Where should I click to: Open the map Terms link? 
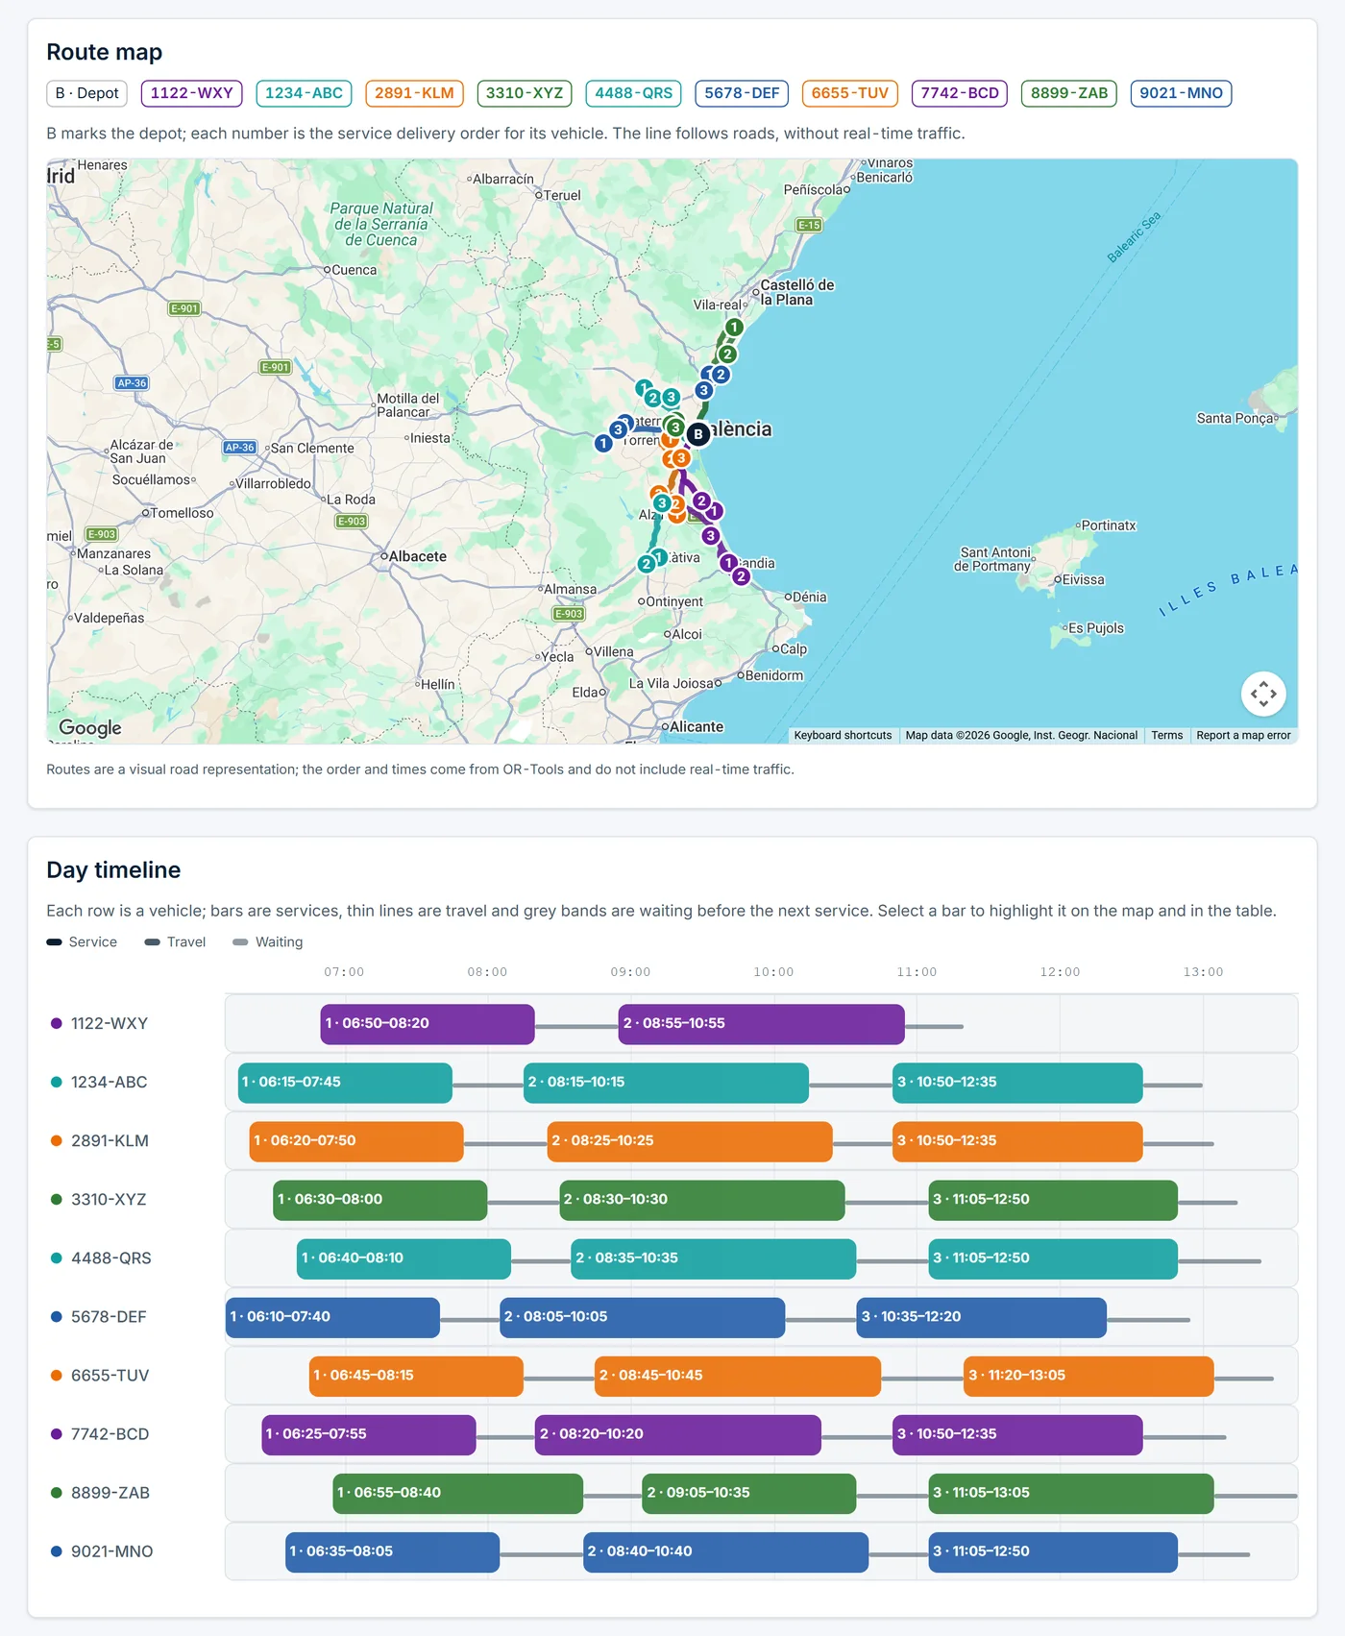tap(1167, 735)
